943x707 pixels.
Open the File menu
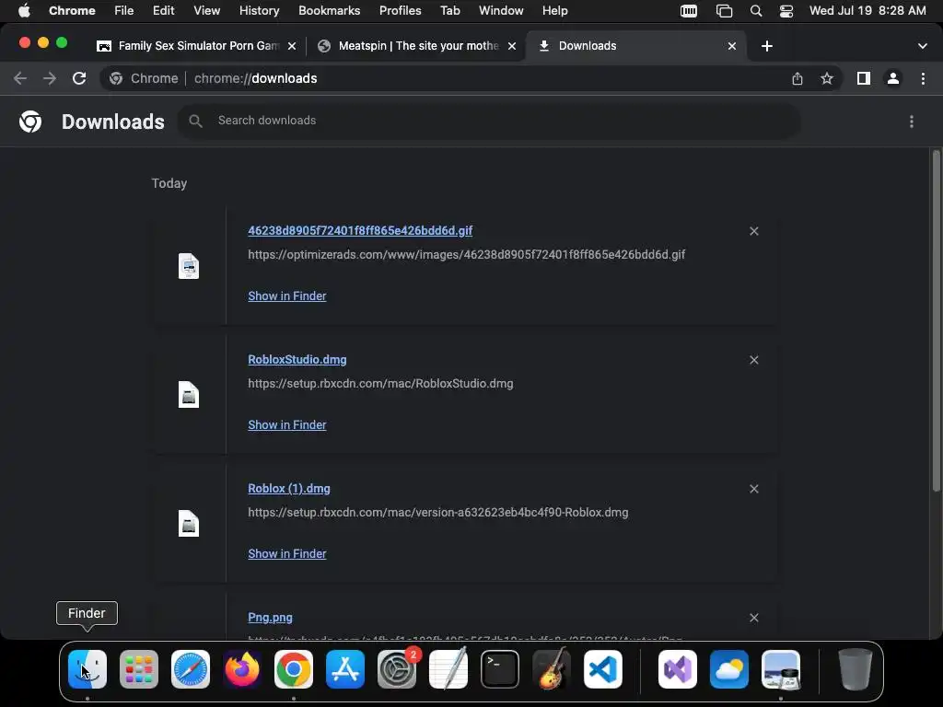coord(124,11)
